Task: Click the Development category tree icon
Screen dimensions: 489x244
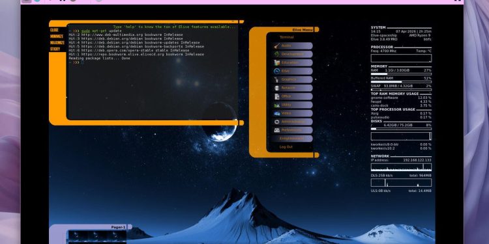Action: point(276,54)
